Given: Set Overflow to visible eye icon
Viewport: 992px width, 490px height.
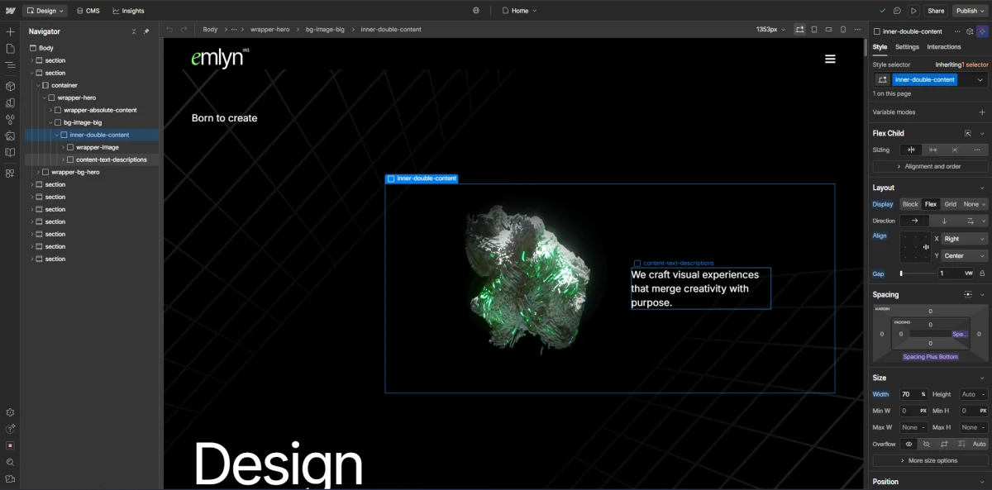Looking at the screenshot, I should click(909, 444).
